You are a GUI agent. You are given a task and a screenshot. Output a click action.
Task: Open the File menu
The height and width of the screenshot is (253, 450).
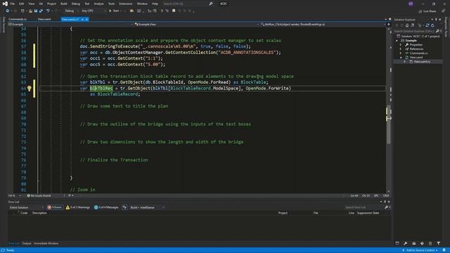tap(13, 4)
